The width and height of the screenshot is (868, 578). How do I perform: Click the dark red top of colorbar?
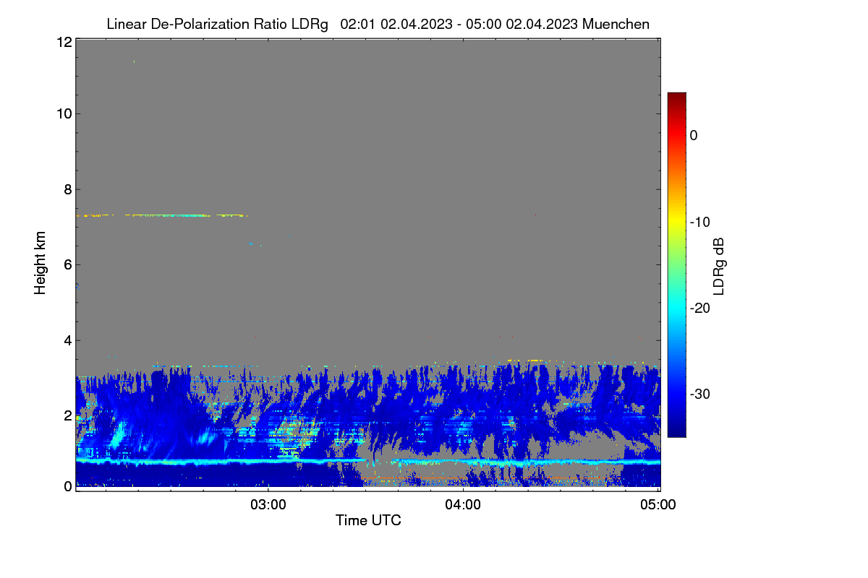(x=676, y=98)
